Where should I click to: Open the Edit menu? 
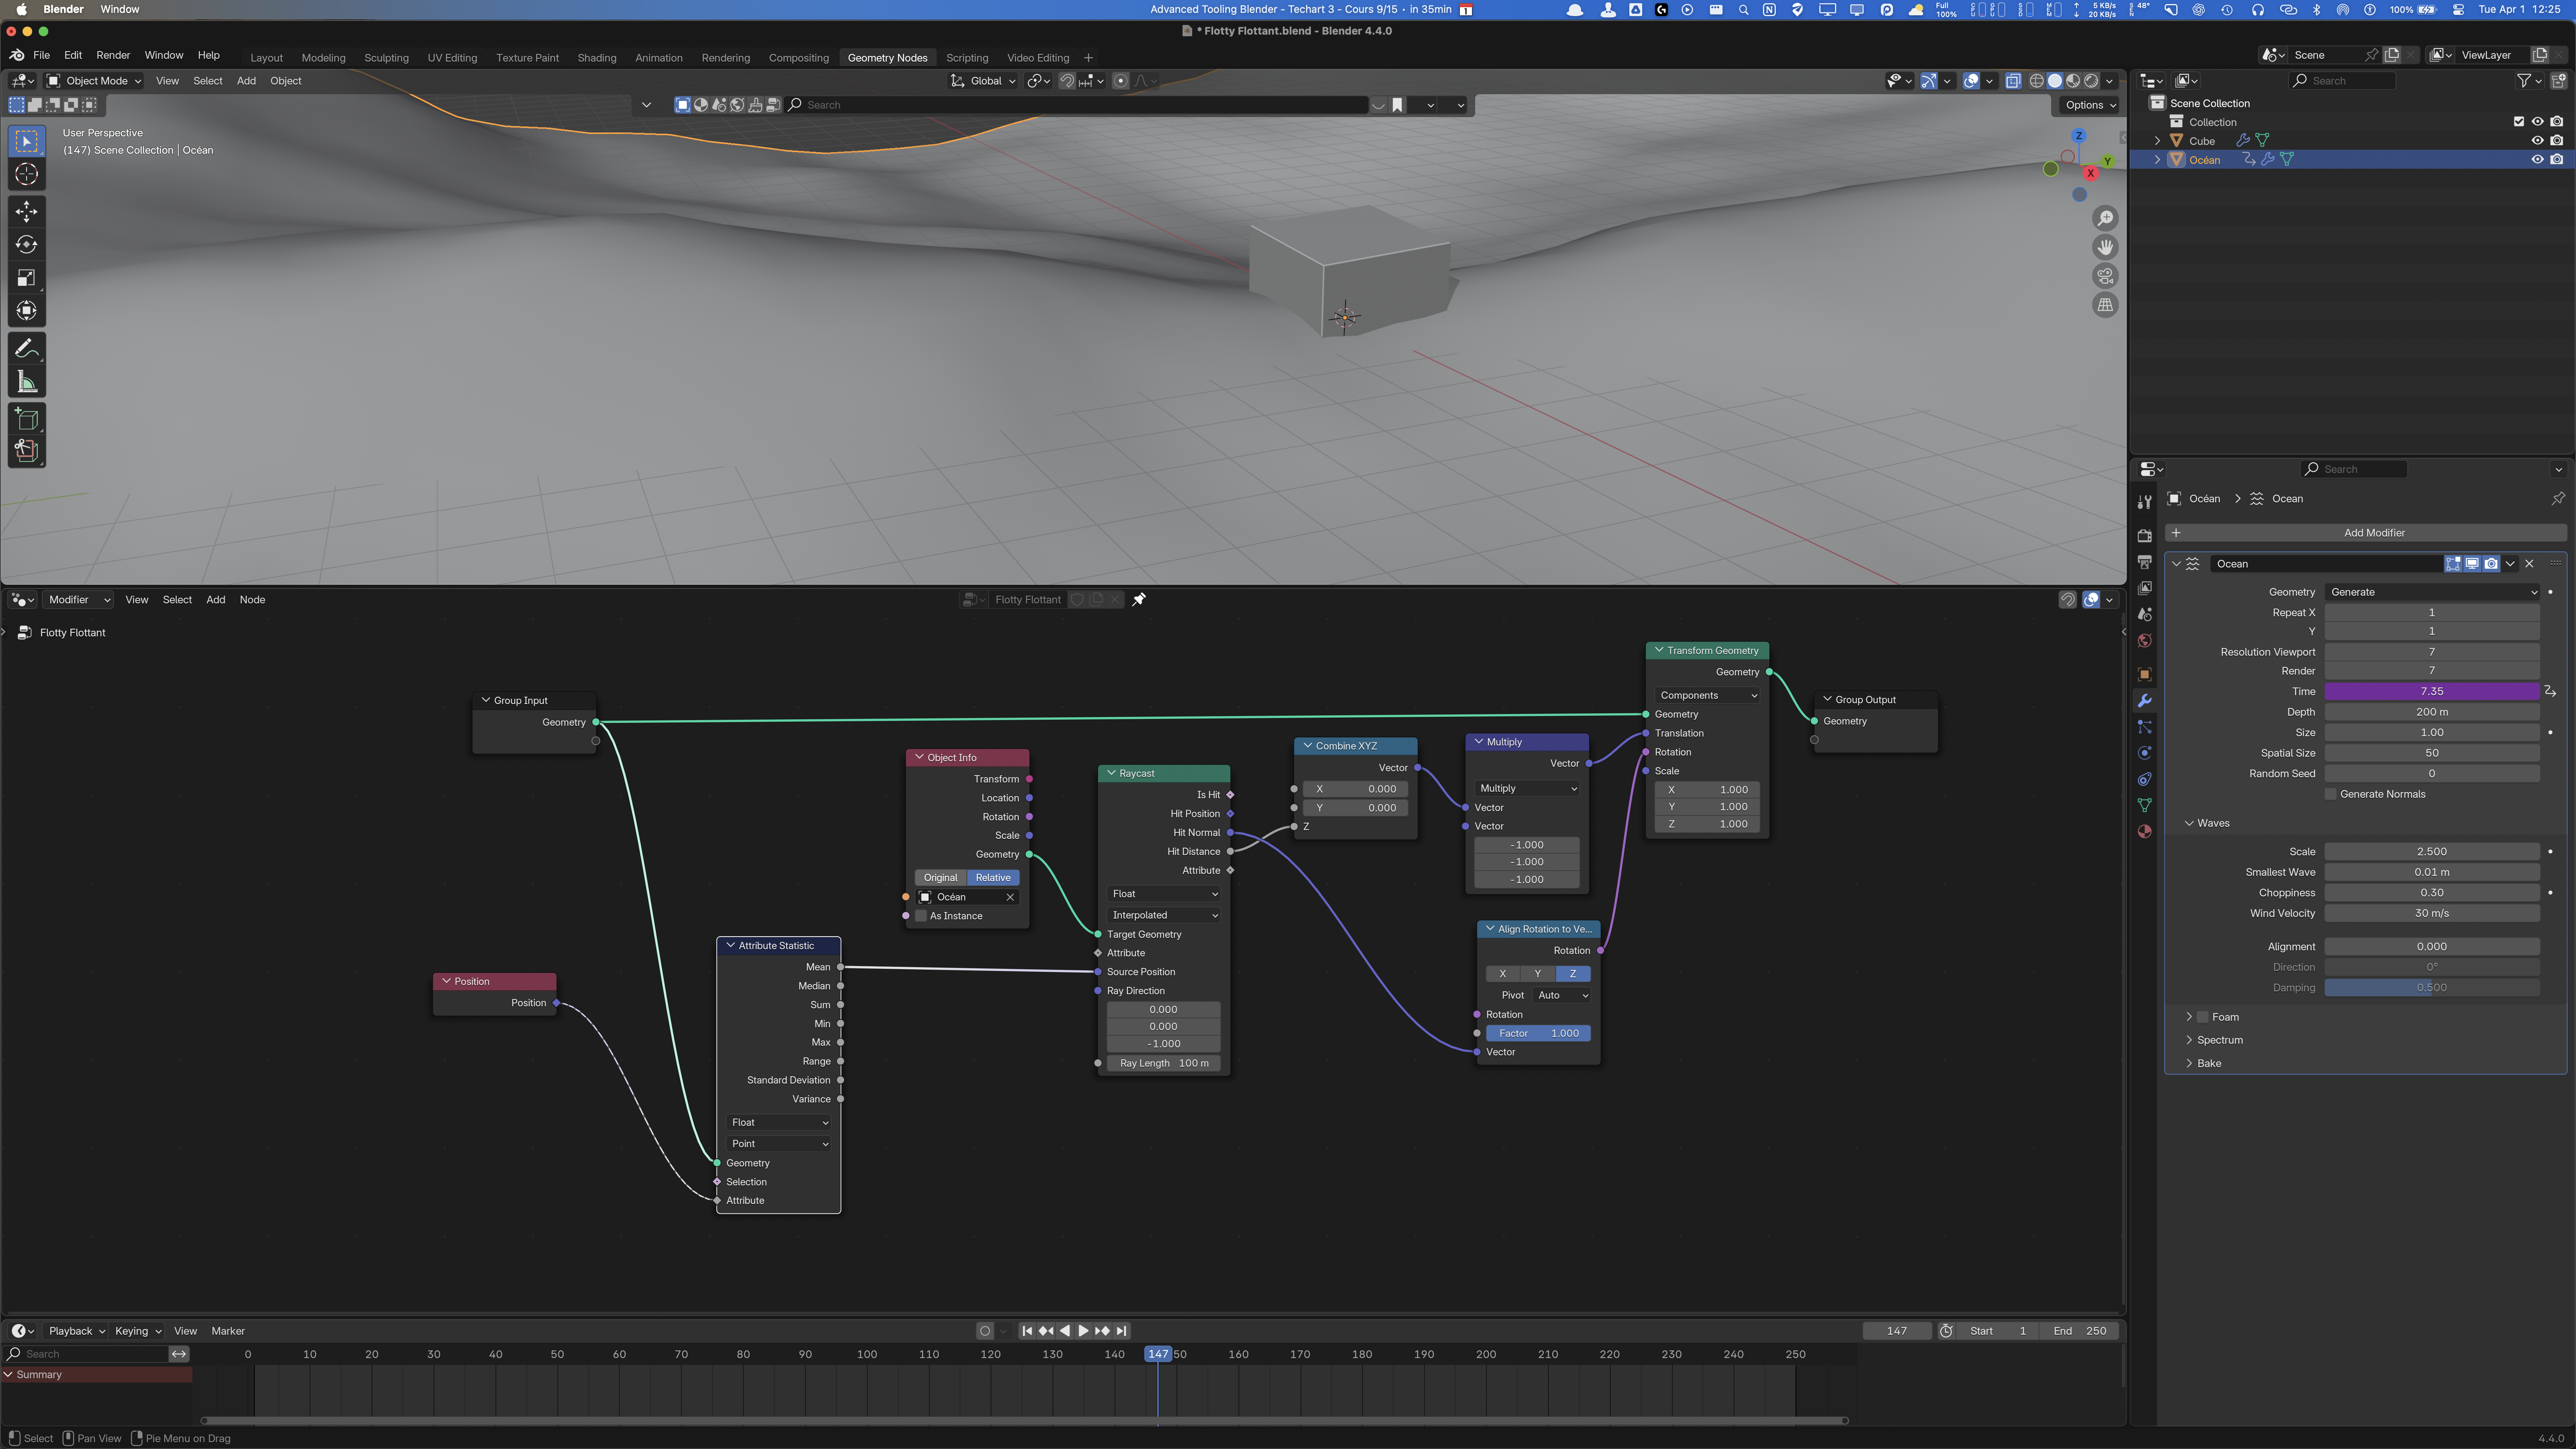[x=73, y=56]
